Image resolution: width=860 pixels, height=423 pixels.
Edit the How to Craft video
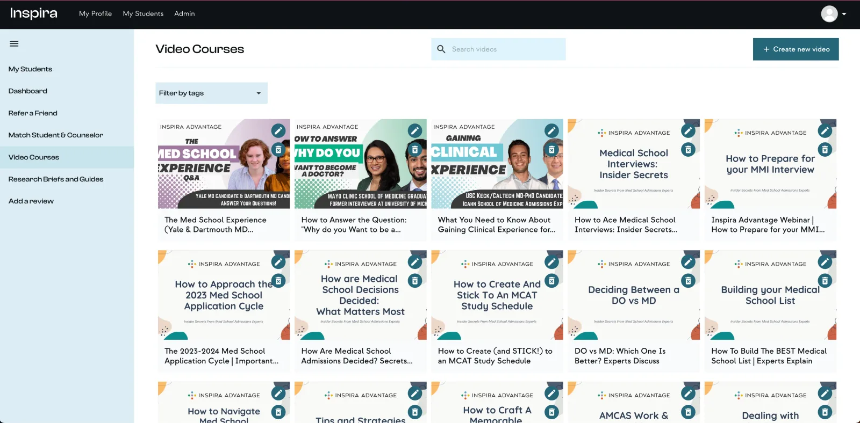click(551, 393)
